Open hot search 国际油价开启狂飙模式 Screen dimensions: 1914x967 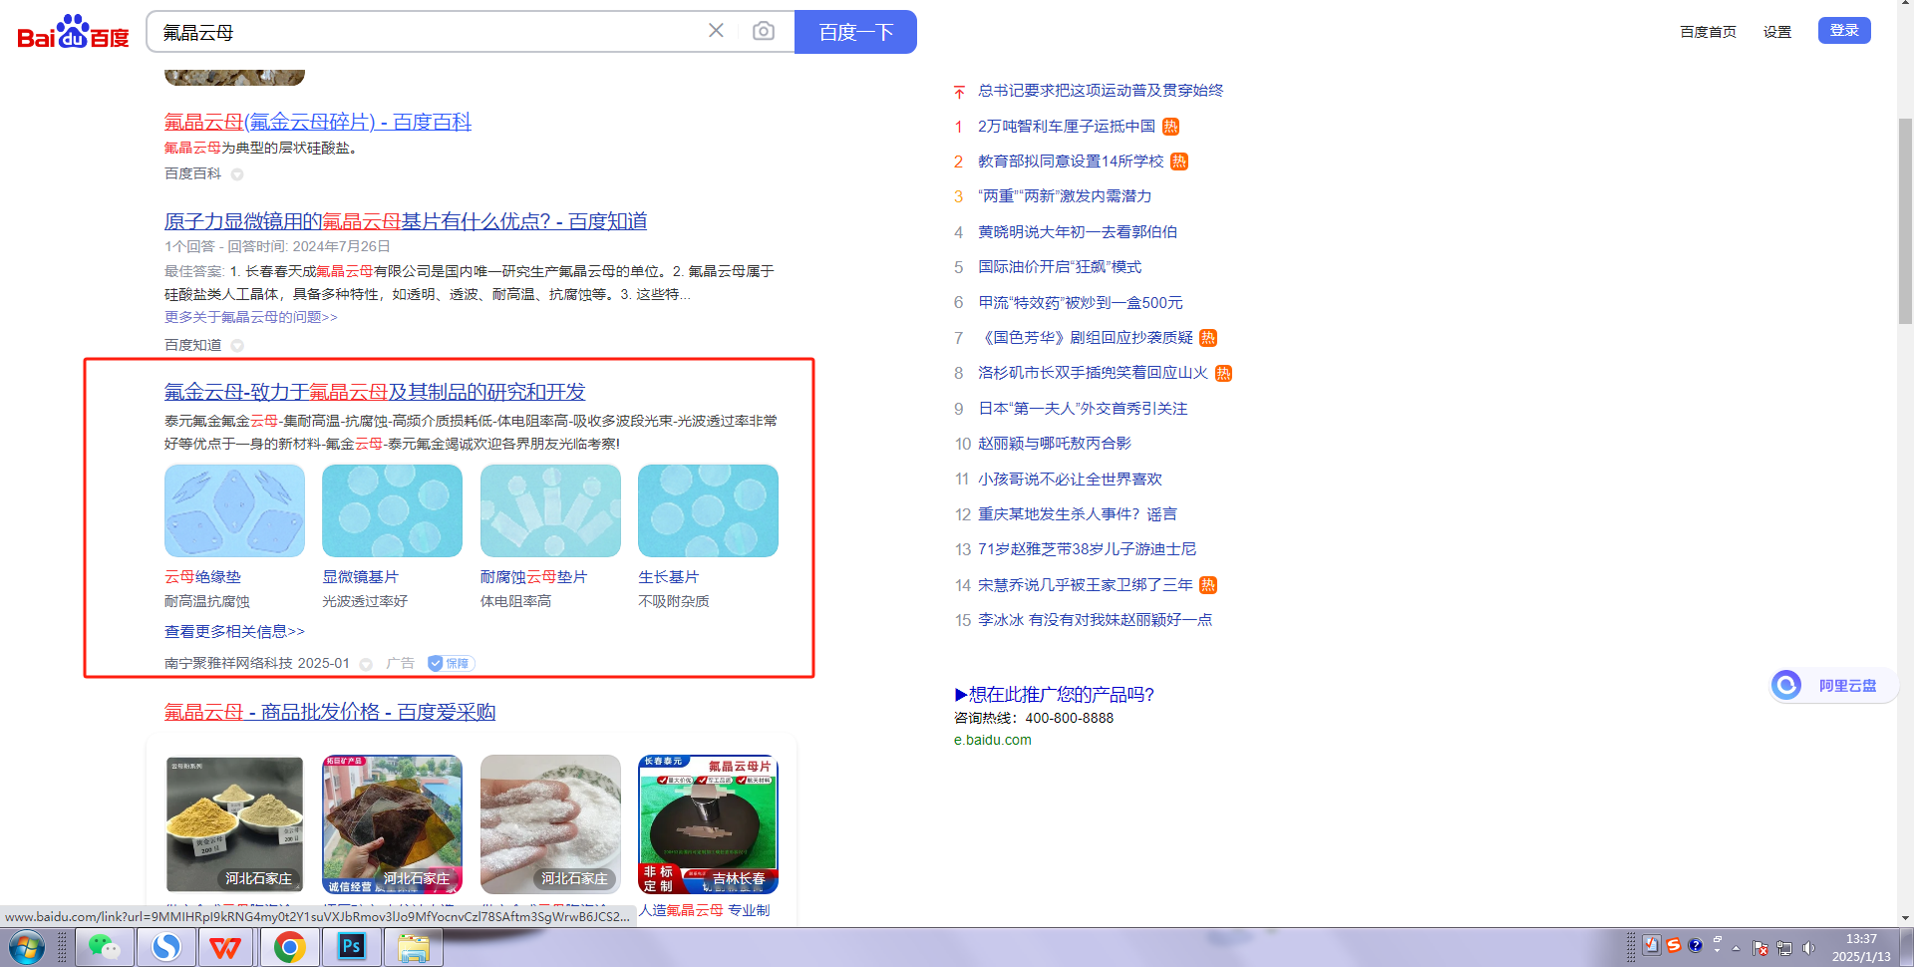point(1060,267)
